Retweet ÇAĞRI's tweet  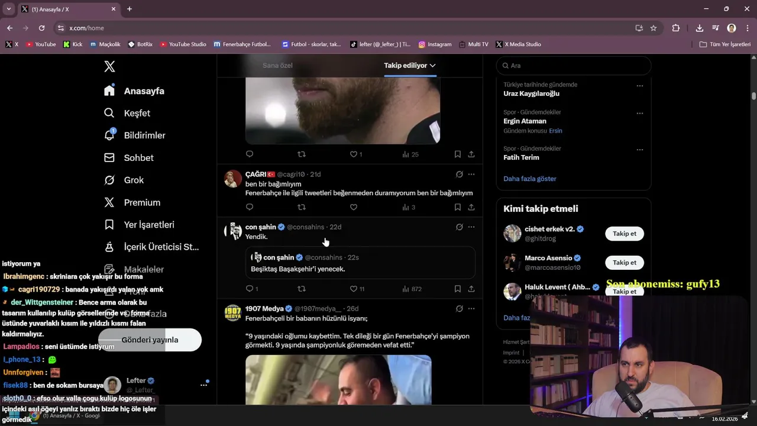tap(302, 207)
